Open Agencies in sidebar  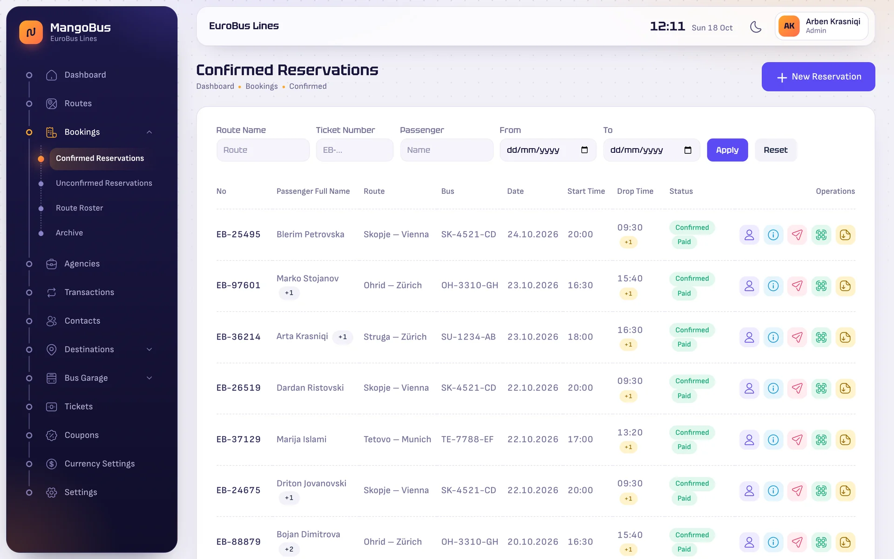(82, 264)
